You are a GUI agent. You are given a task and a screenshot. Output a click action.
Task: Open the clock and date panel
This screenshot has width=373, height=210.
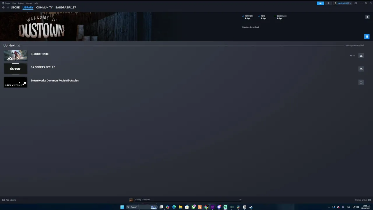[366, 207]
